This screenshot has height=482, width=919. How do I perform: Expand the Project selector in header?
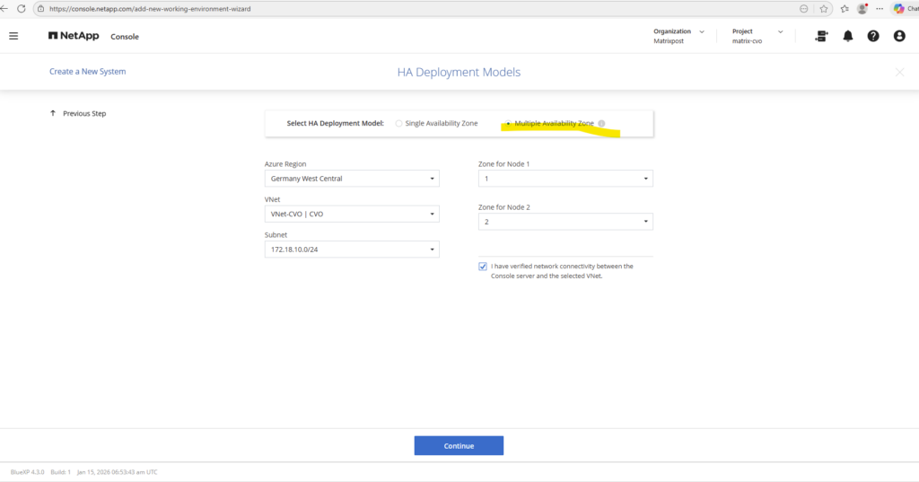click(x=757, y=36)
